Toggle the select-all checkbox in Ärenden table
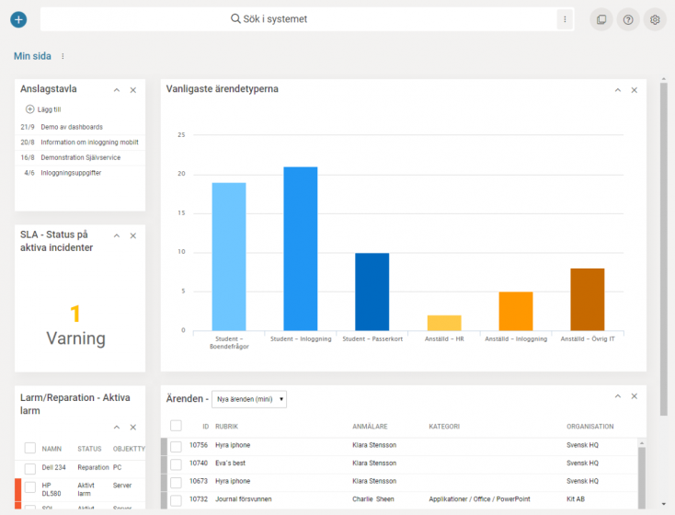 (x=176, y=424)
